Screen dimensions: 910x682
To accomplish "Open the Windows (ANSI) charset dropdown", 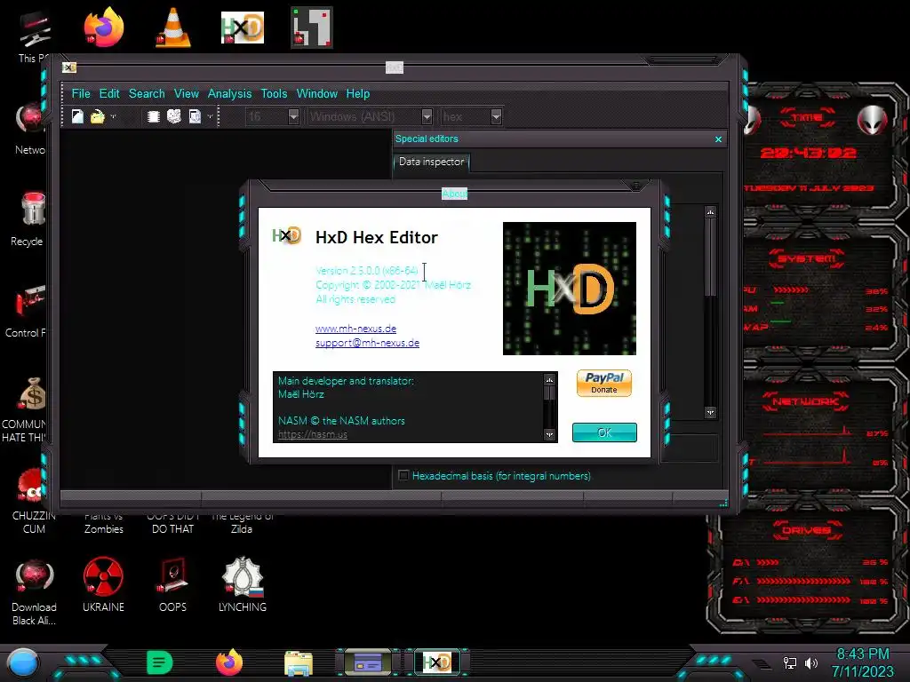I will (x=427, y=116).
